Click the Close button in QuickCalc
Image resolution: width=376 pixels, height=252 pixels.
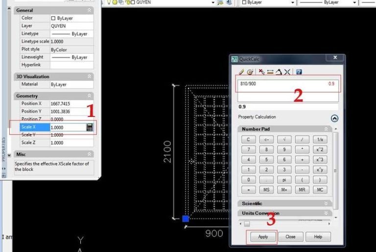pyautogui.click(x=290, y=237)
